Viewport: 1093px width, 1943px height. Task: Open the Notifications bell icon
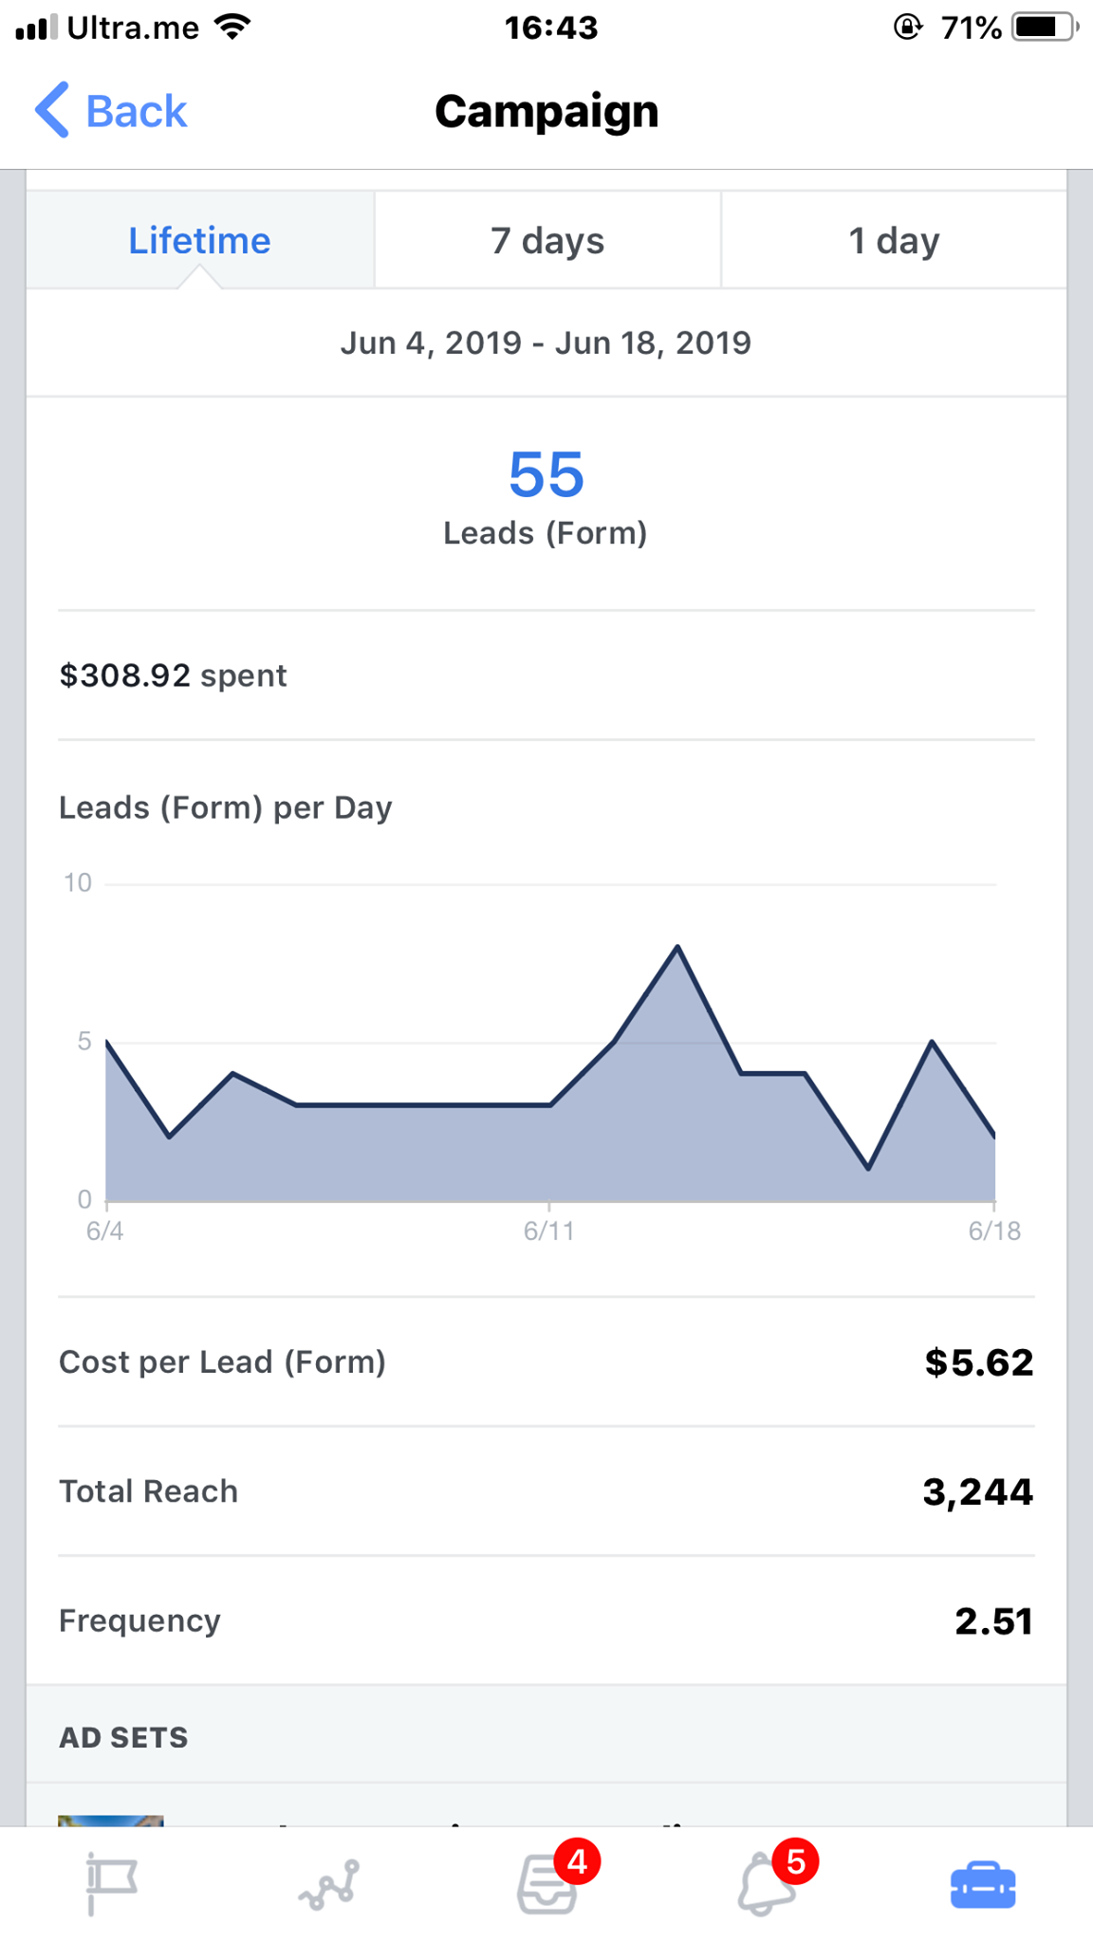pyautogui.click(x=767, y=1884)
